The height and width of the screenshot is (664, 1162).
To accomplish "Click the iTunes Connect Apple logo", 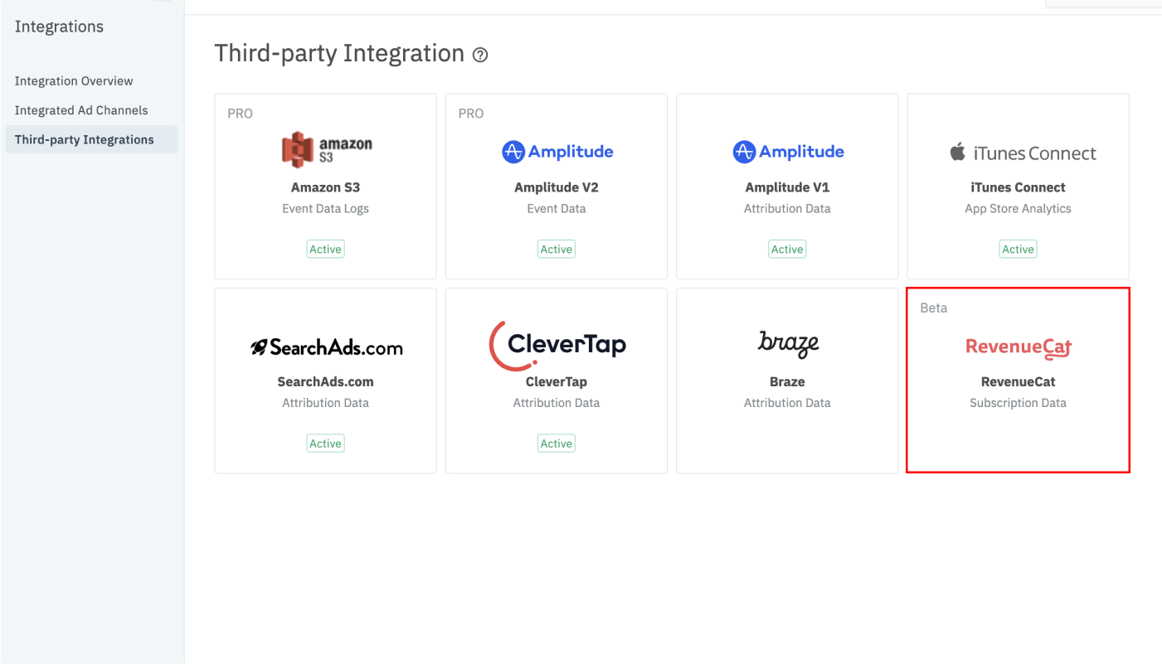I will pyautogui.click(x=958, y=152).
